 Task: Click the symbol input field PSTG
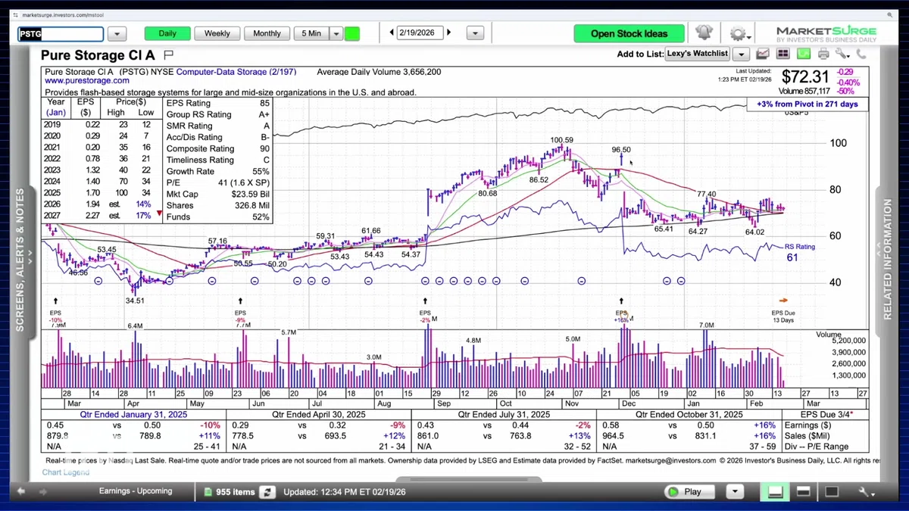pyautogui.click(x=61, y=34)
